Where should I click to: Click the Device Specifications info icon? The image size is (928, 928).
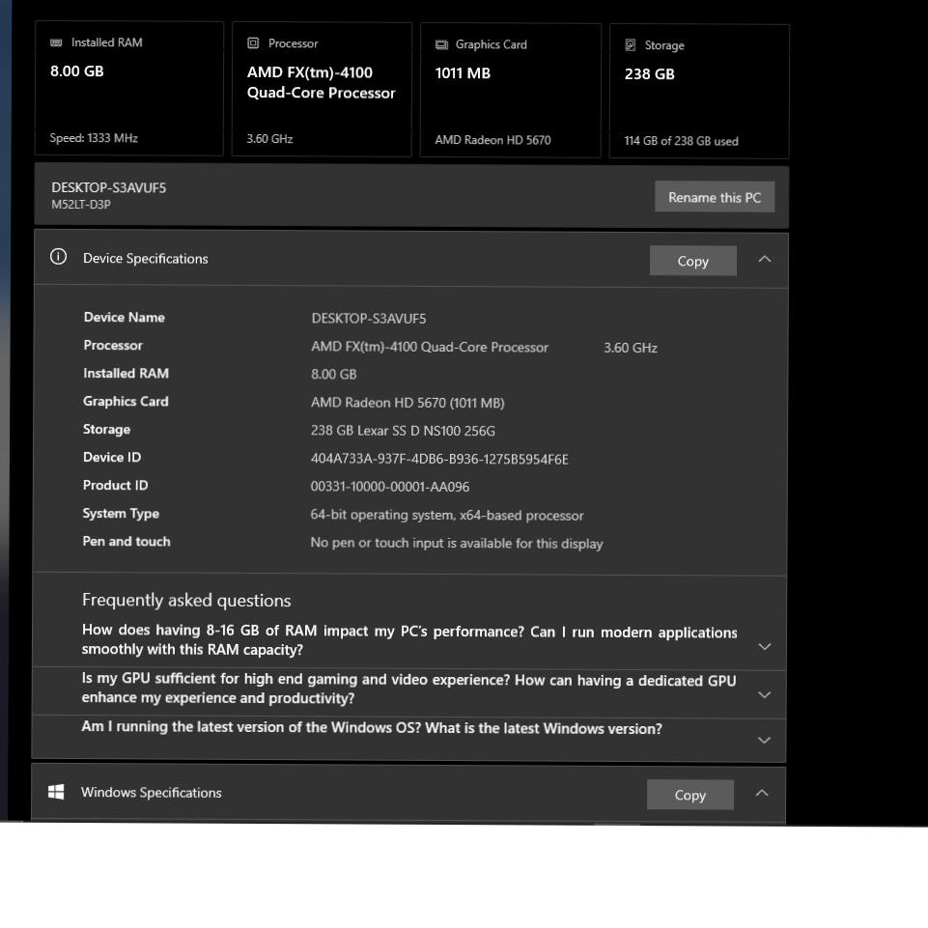(x=59, y=257)
